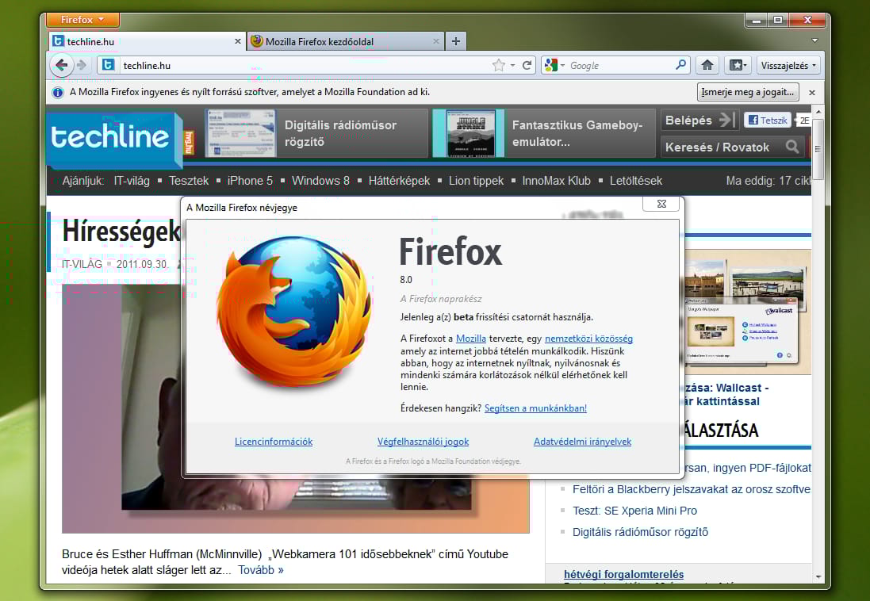Open Keresés / Rovatok search panel
Image resolution: width=870 pixels, height=601 pixels.
point(732,147)
